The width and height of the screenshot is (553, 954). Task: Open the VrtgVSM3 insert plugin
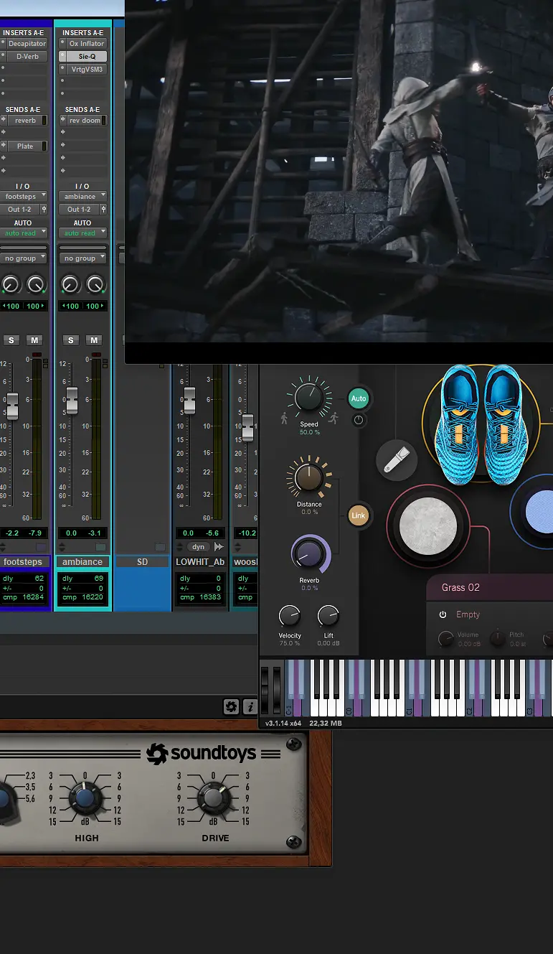click(x=87, y=70)
